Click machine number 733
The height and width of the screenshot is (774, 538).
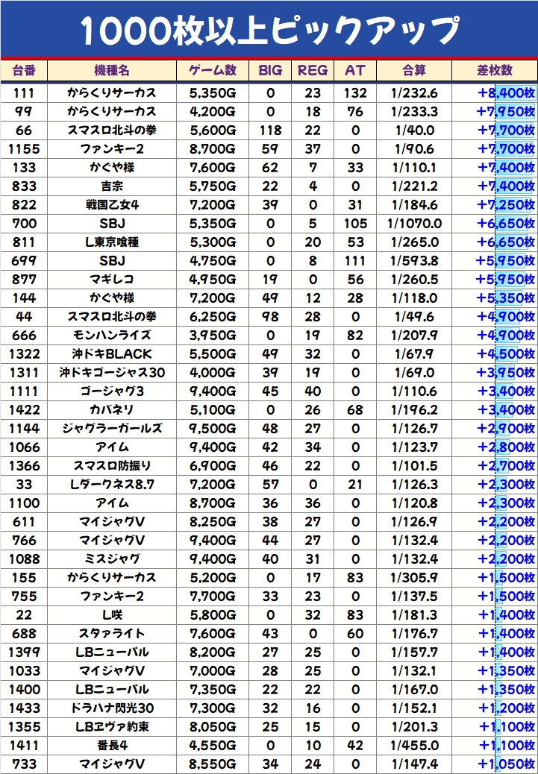pyautogui.click(x=24, y=764)
